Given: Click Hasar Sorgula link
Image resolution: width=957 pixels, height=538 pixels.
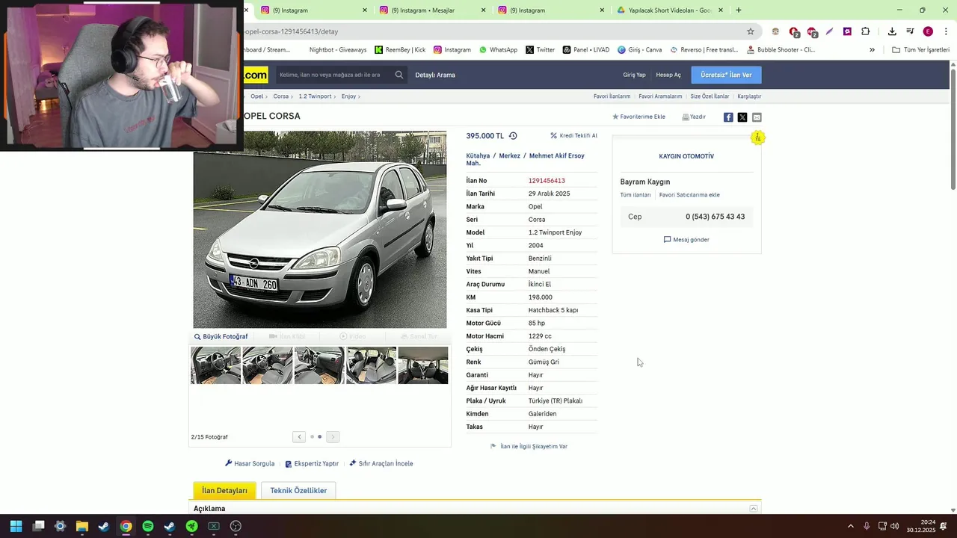Looking at the screenshot, I should [250, 464].
